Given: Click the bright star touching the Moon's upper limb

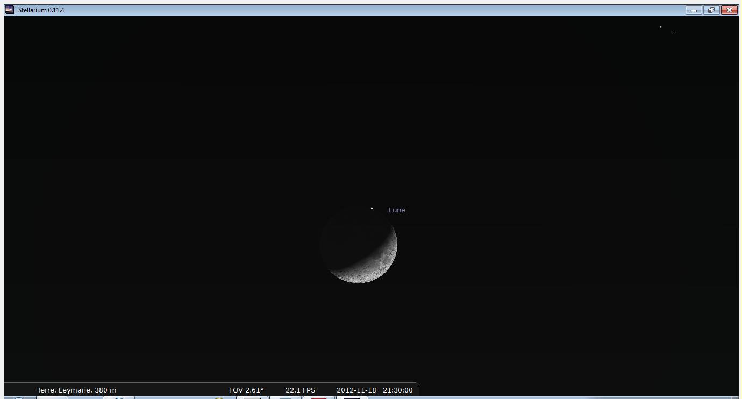Looking at the screenshot, I should tap(372, 208).
